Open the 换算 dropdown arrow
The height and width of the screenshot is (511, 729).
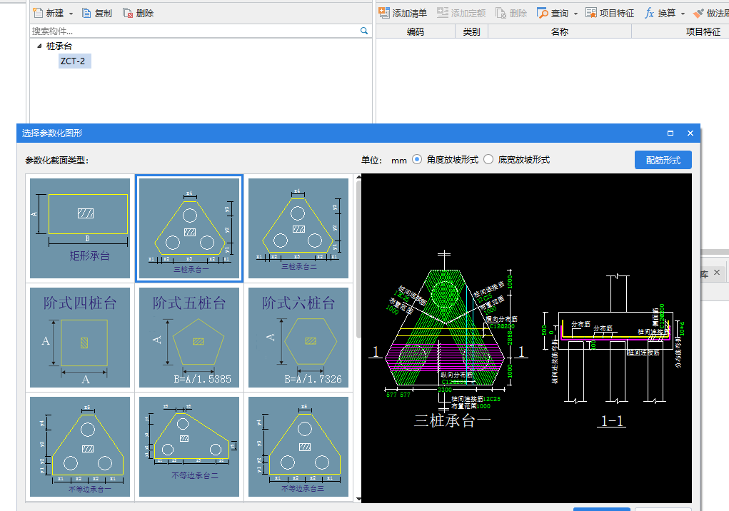click(x=683, y=14)
